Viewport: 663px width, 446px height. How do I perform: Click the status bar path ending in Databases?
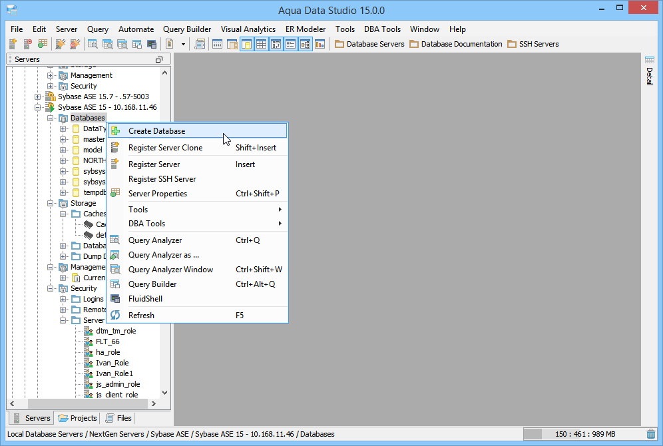(171, 434)
